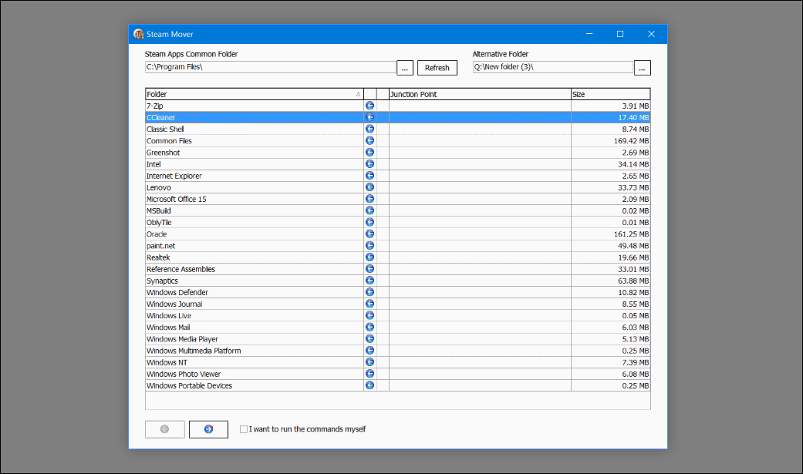Click the arrow icon beside Microsoft Office 15
The image size is (803, 474).
pos(369,199)
